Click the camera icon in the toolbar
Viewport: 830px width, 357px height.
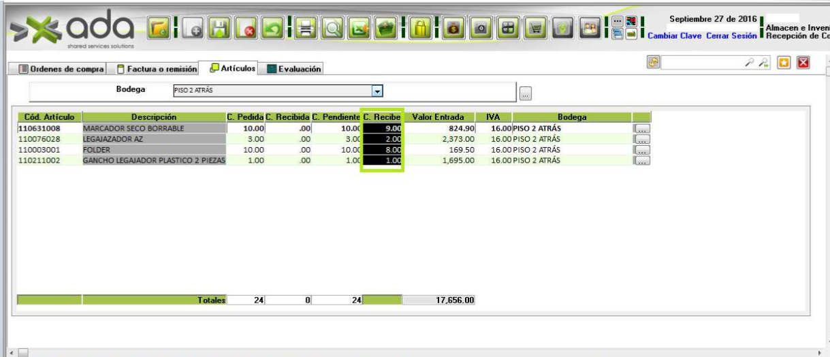click(x=481, y=29)
